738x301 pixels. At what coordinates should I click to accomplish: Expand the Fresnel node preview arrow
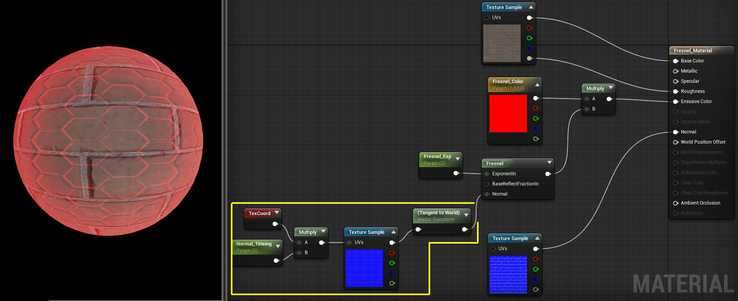[x=549, y=162]
